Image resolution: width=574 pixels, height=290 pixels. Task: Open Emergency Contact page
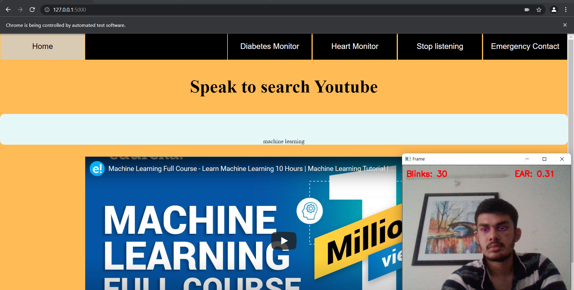point(525,47)
